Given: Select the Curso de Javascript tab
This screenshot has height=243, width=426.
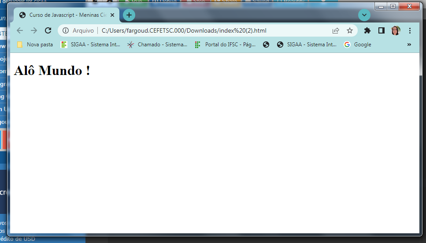Looking at the screenshot, I should point(64,15).
